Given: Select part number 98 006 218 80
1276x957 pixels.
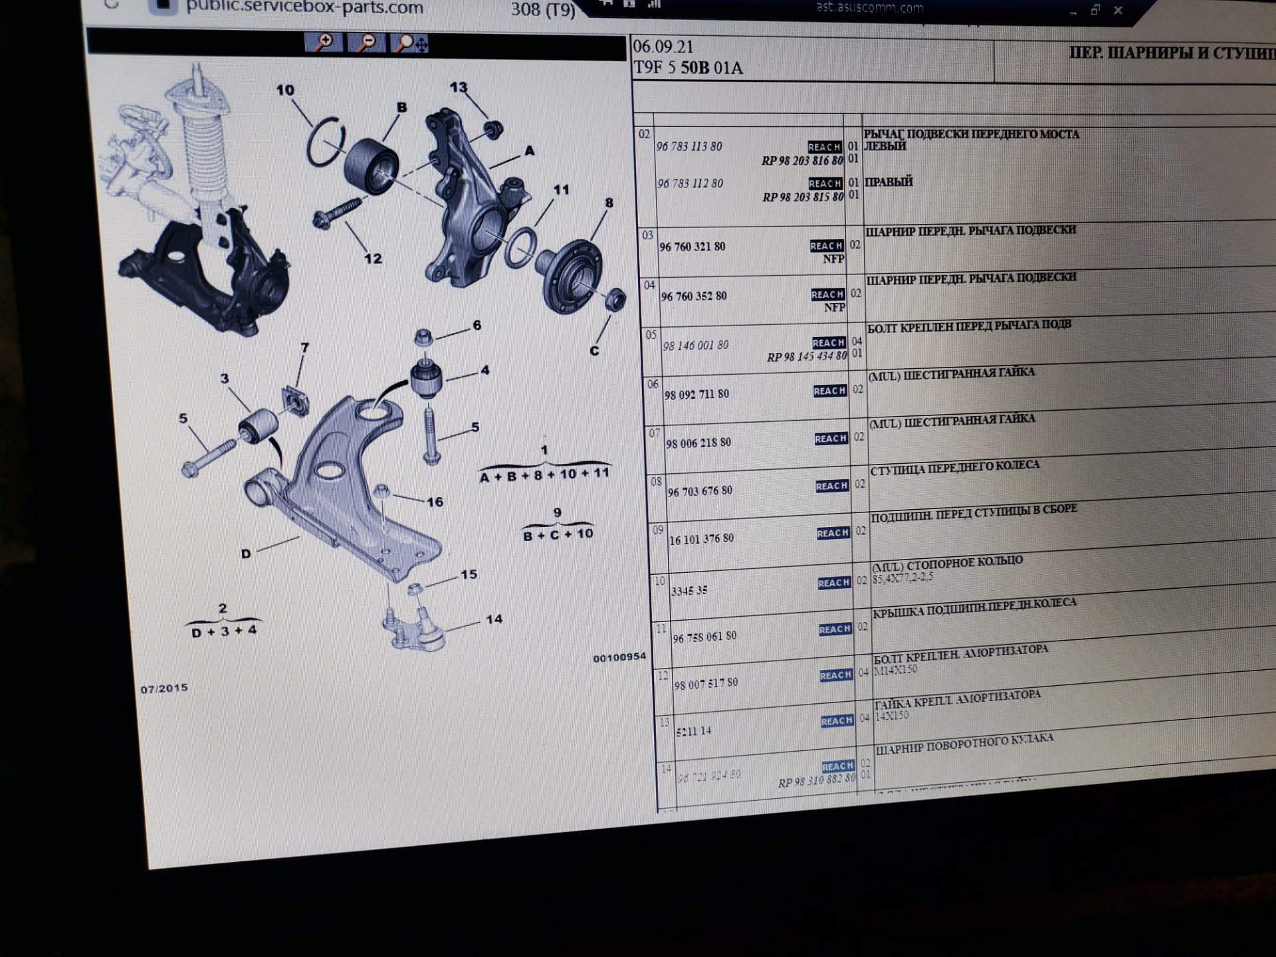Looking at the screenshot, I should [x=698, y=443].
